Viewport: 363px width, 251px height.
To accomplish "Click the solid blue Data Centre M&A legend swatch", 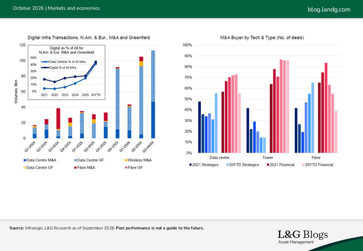I will (24, 160).
